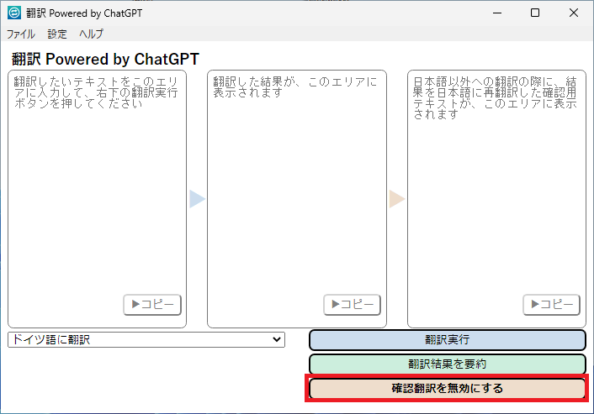Click the blue arrow between source and result panes
Image resolution: width=594 pixels, height=414 pixels.
coord(198,199)
